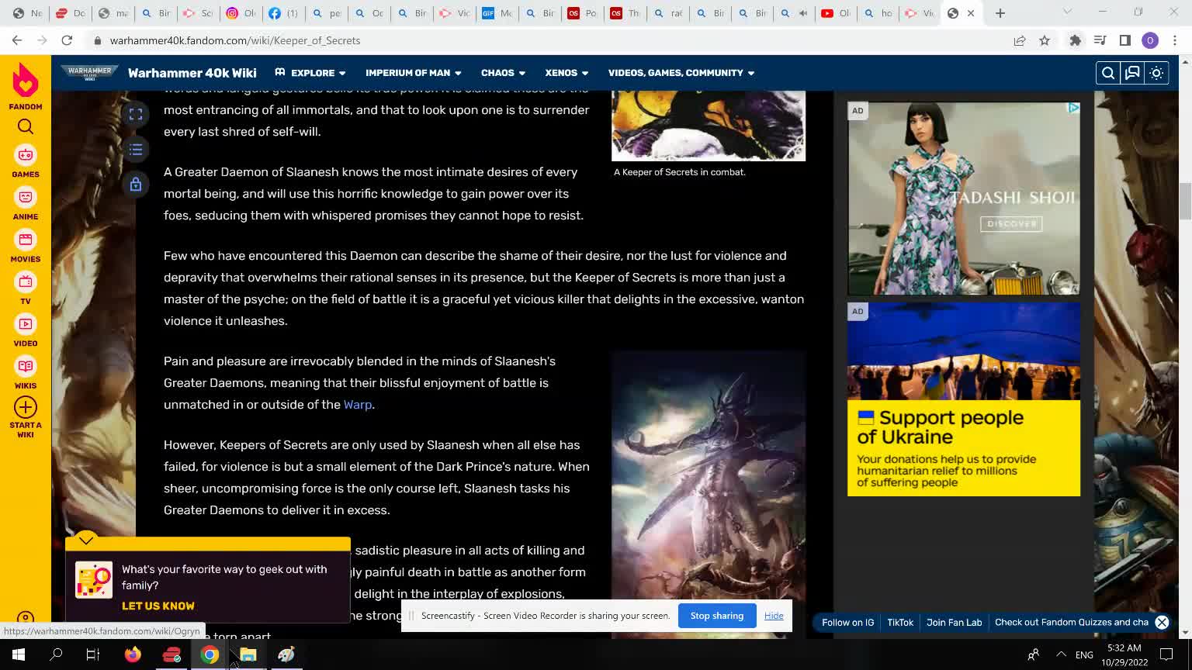This screenshot has width=1192, height=670.
Task: Click the wiki header search magnifier
Action: (1108, 73)
